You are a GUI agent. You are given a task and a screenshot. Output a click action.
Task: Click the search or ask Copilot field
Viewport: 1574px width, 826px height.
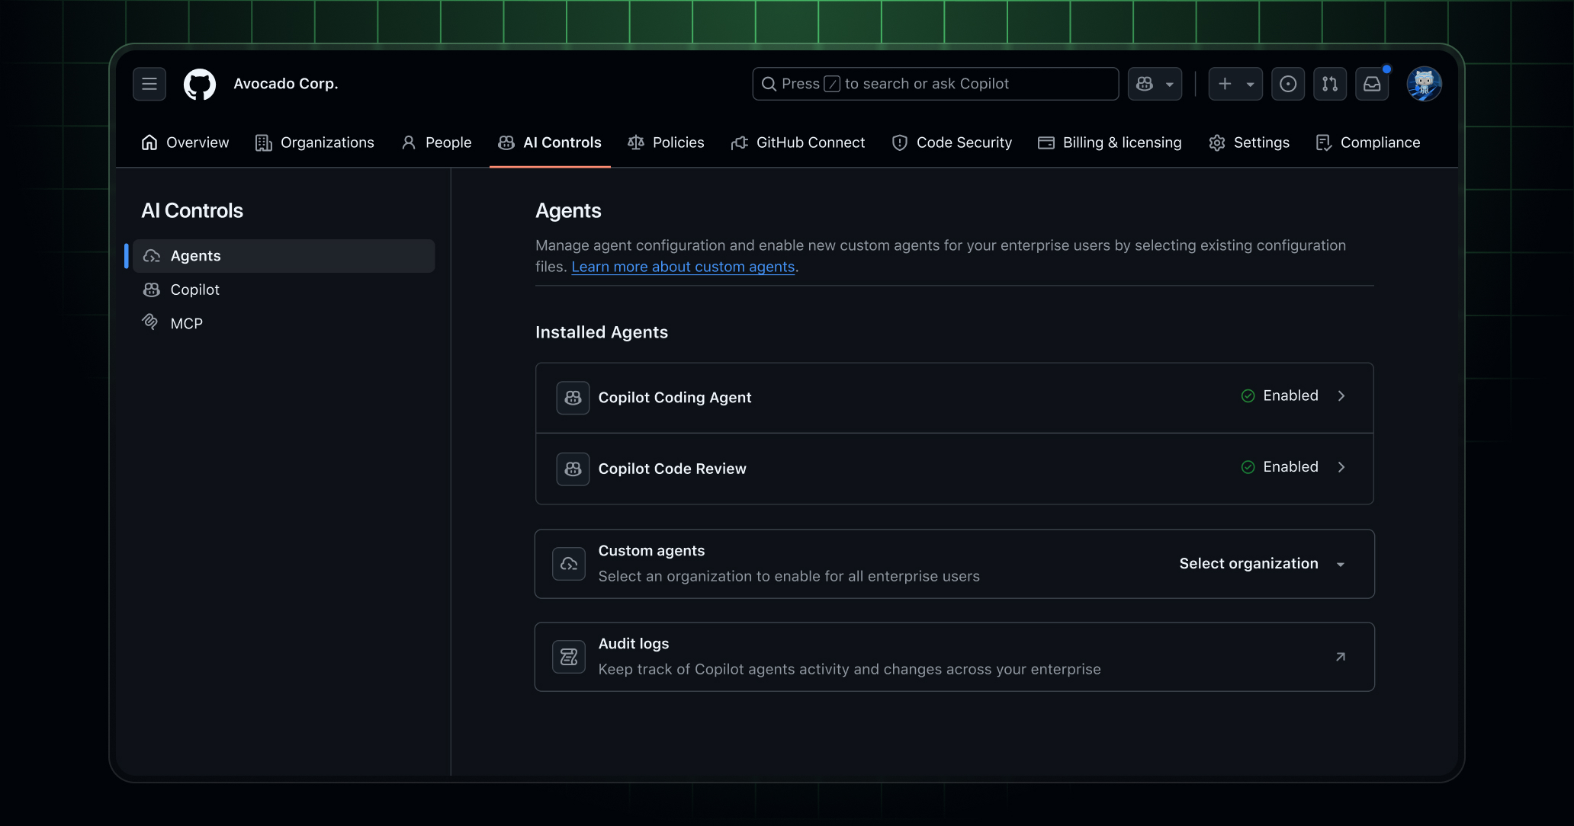tap(934, 84)
